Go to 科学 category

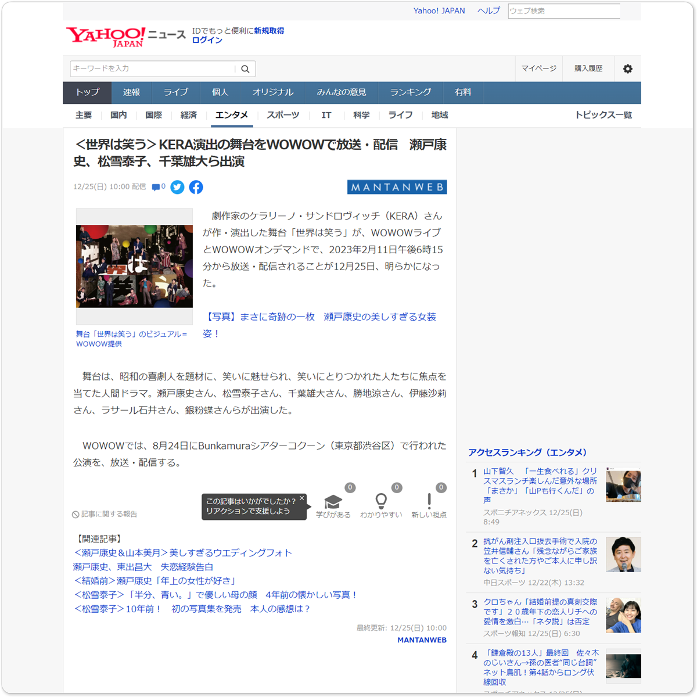361,115
